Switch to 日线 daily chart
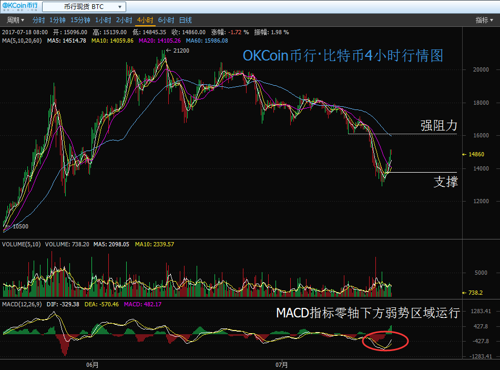Image resolution: width=500 pixels, height=370 pixels. [186, 20]
